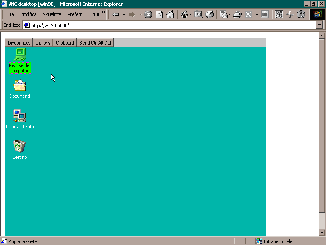This screenshot has width=326, height=245.
Task: Click the VNC Disconnect button
Action: point(19,43)
